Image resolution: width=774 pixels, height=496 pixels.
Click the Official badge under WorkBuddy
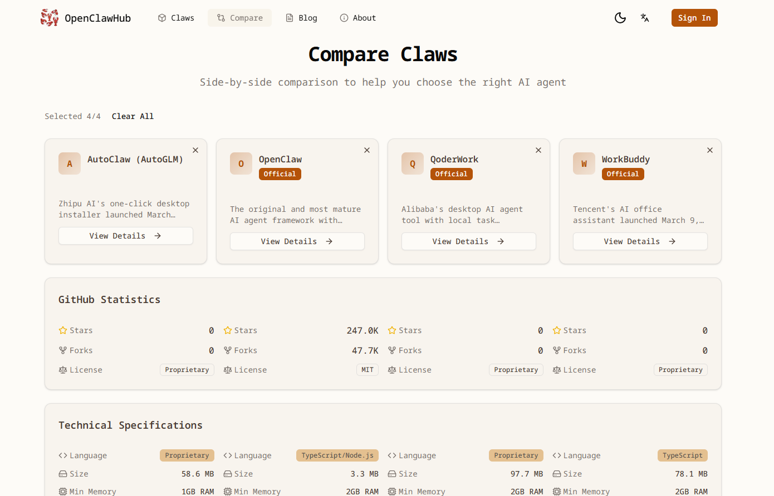point(623,174)
